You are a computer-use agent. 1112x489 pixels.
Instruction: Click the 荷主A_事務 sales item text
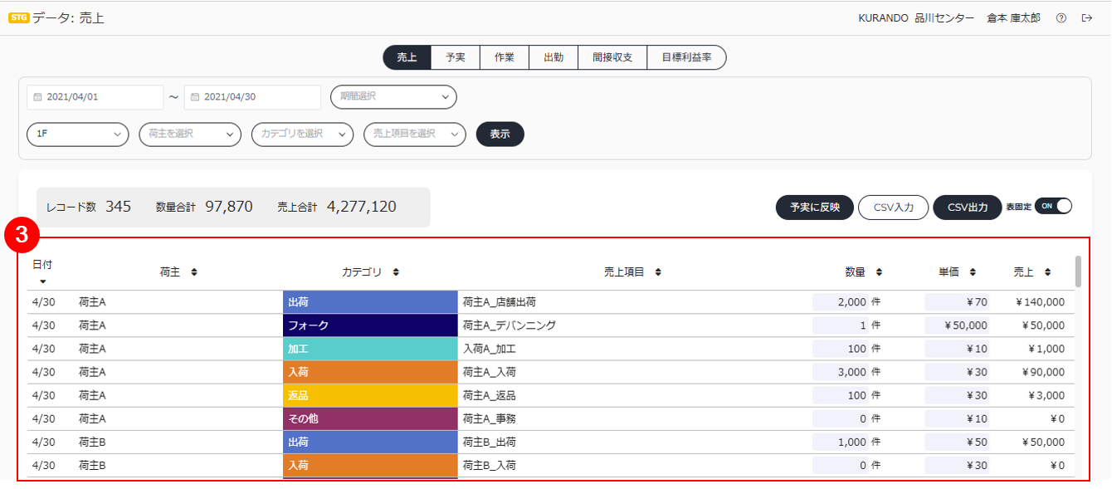click(x=490, y=418)
